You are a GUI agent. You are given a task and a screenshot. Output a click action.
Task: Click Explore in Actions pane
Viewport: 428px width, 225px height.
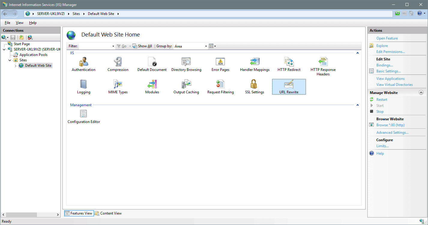click(x=382, y=46)
